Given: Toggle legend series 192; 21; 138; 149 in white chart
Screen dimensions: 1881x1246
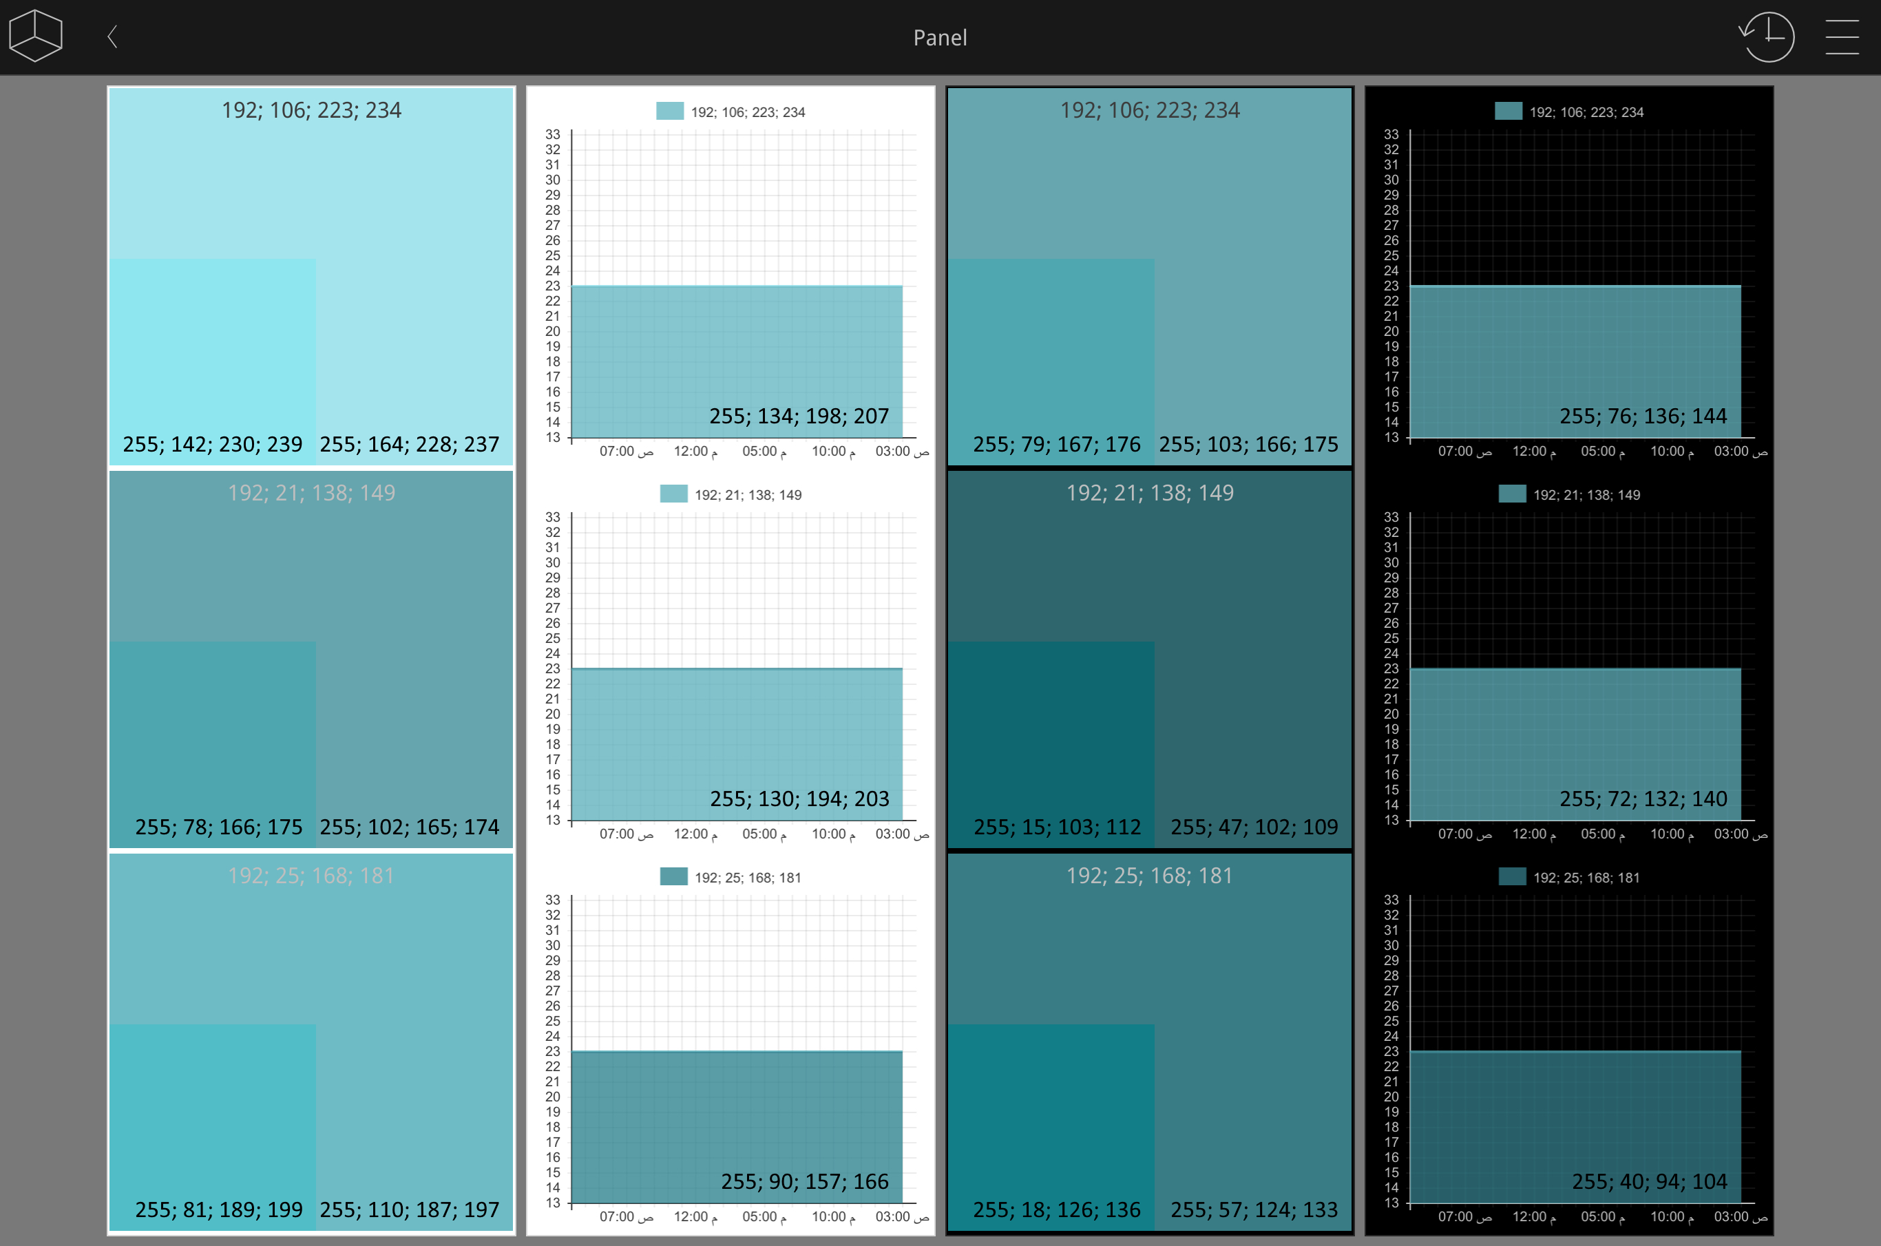Looking at the screenshot, I should 747,495.
